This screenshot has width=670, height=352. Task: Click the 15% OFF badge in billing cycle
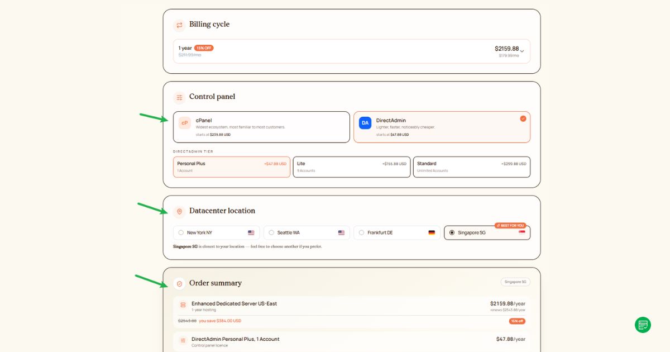[x=204, y=48]
